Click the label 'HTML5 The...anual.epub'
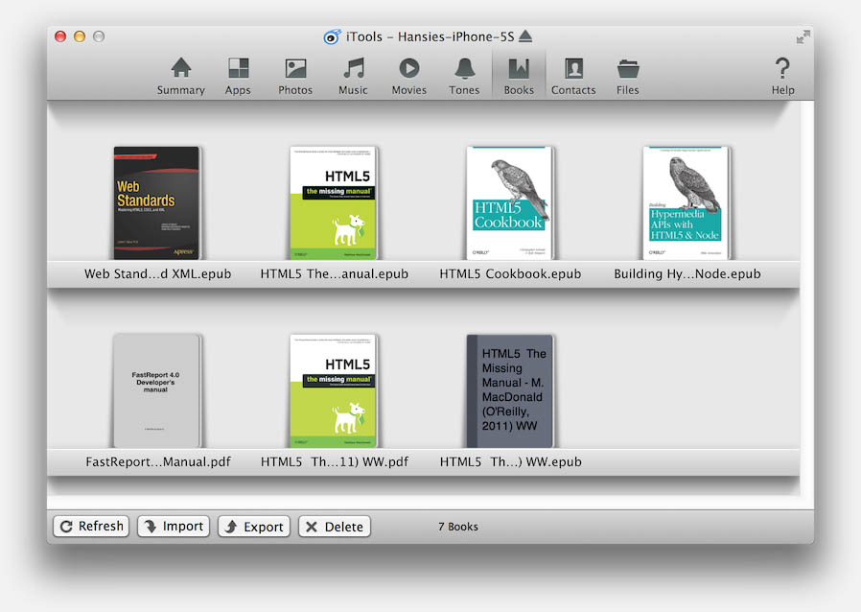Viewport: 861px width, 612px height. click(x=335, y=273)
